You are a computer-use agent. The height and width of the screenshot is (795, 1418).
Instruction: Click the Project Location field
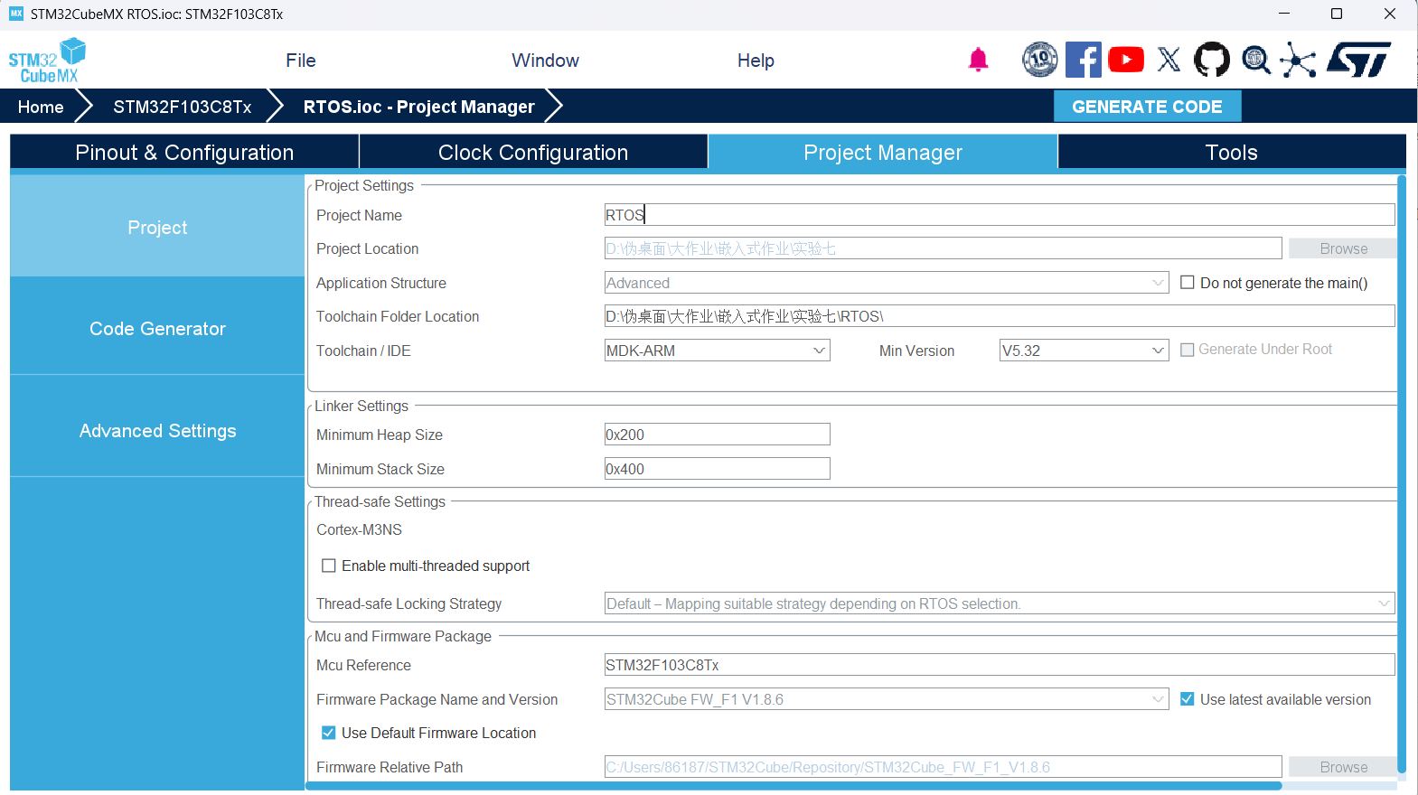pos(943,248)
